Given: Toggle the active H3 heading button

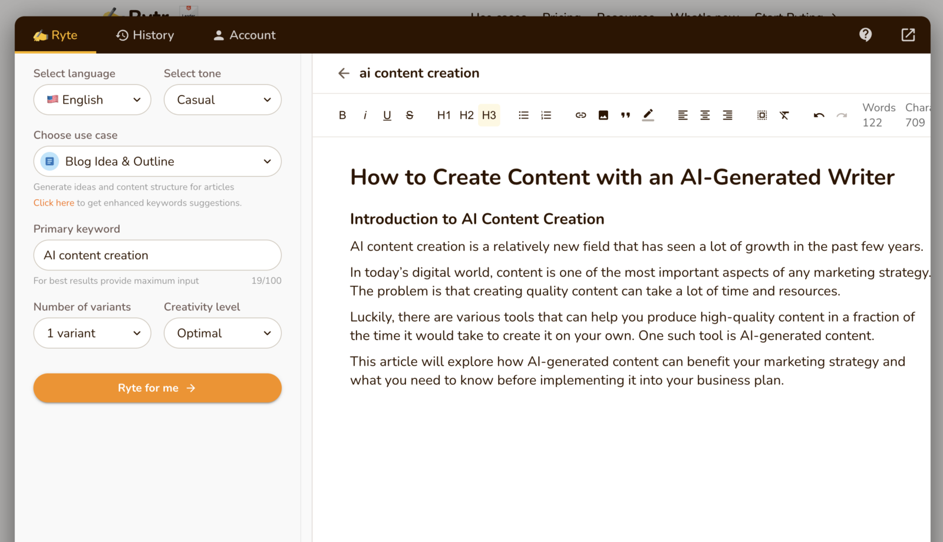Looking at the screenshot, I should pos(489,115).
